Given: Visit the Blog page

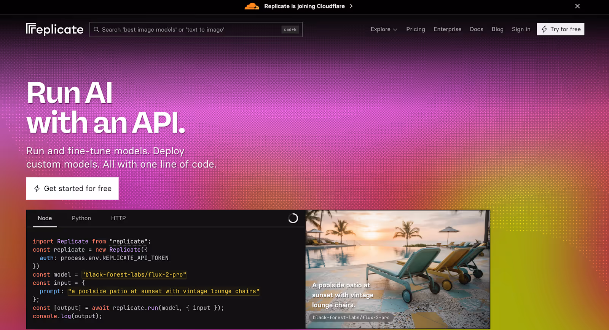Looking at the screenshot, I should click(x=497, y=29).
